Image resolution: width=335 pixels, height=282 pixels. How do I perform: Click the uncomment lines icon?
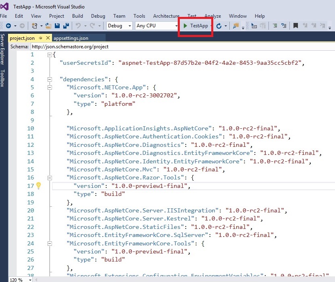pyautogui.click(x=284, y=26)
